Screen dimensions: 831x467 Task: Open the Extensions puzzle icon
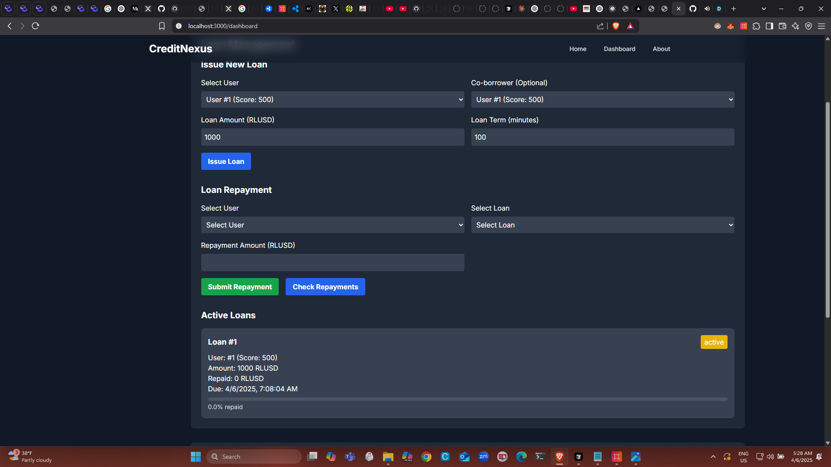756,26
